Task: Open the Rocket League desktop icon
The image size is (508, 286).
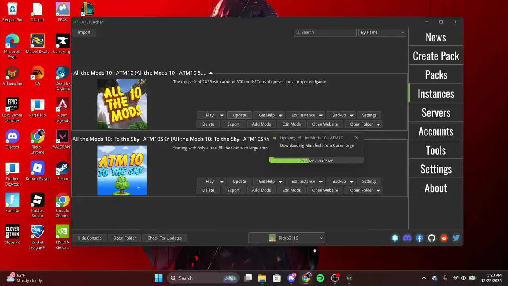Action: pyautogui.click(x=37, y=237)
